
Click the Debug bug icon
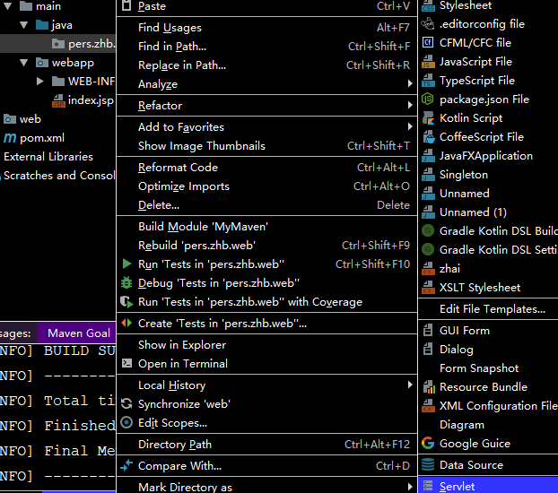pyautogui.click(x=126, y=282)
